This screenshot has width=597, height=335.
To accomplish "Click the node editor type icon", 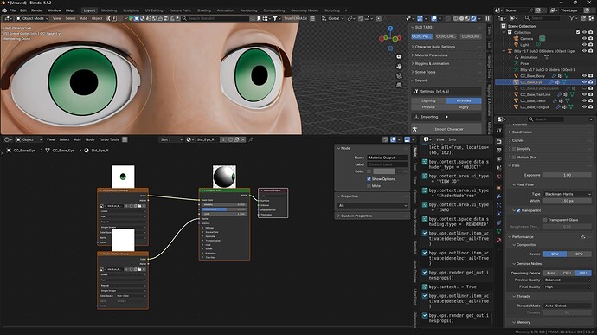I will (8, 140).
